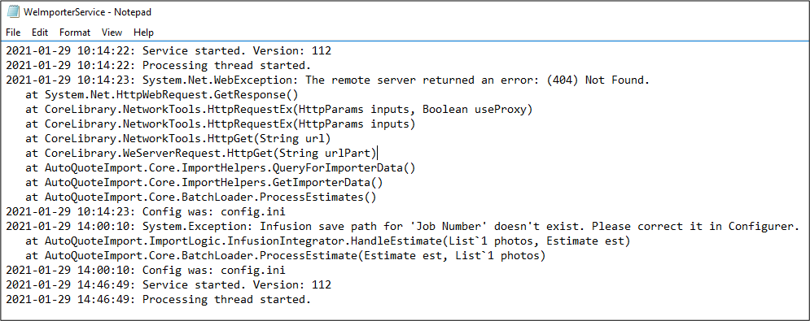Image resolution: width=810 pixels, height=321 pixels.
Task: Open the Help menu
Action: 143,33
